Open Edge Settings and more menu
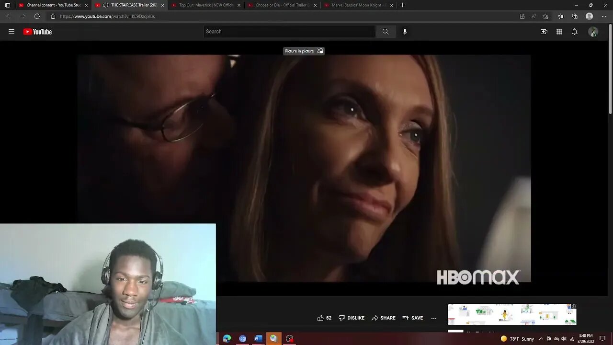 coord(604,16)
